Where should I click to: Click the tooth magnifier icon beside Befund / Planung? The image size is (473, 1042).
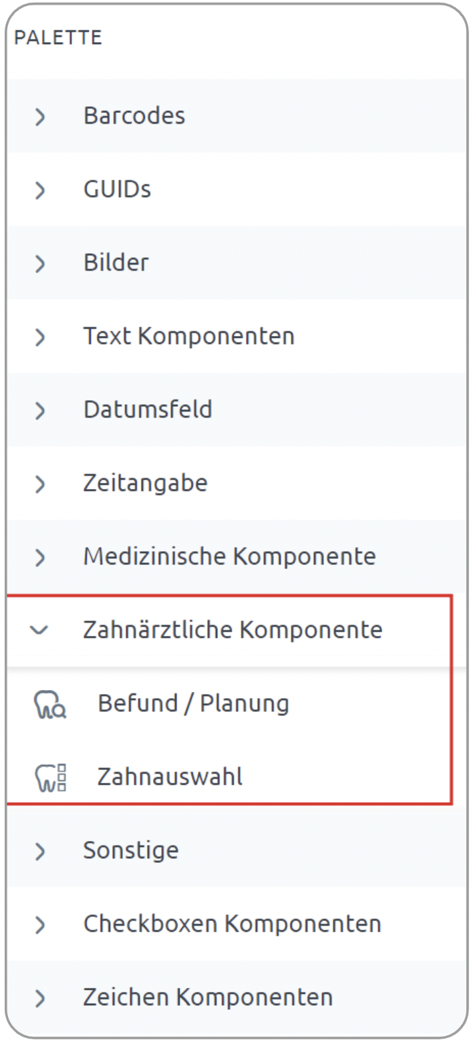click(49, 705)
